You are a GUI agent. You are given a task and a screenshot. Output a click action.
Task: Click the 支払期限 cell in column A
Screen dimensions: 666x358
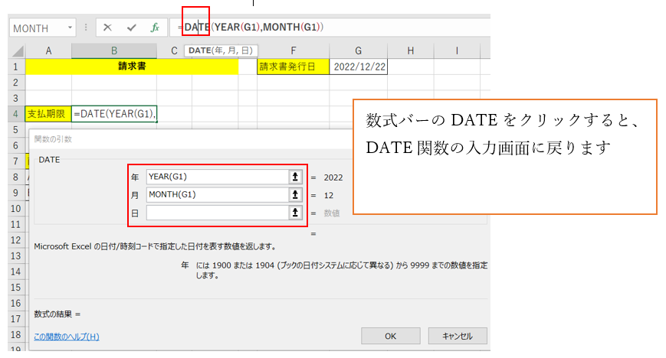point(48,114)
